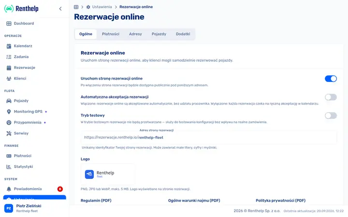Turn on the Tryb testowy switch

coord(331,115)
